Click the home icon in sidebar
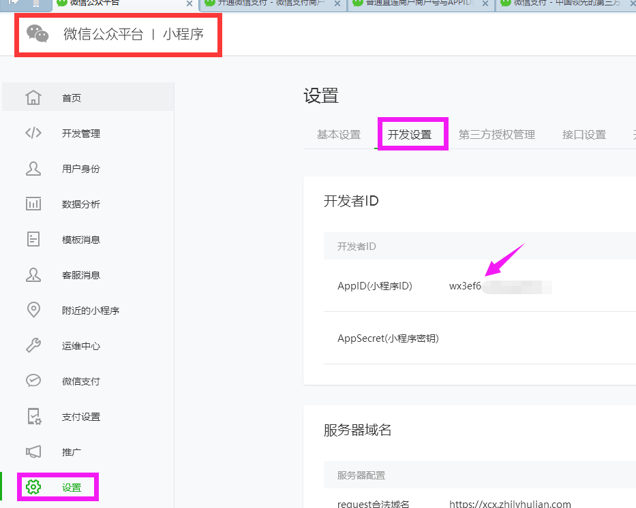The image size is (636, 508). 33,97
